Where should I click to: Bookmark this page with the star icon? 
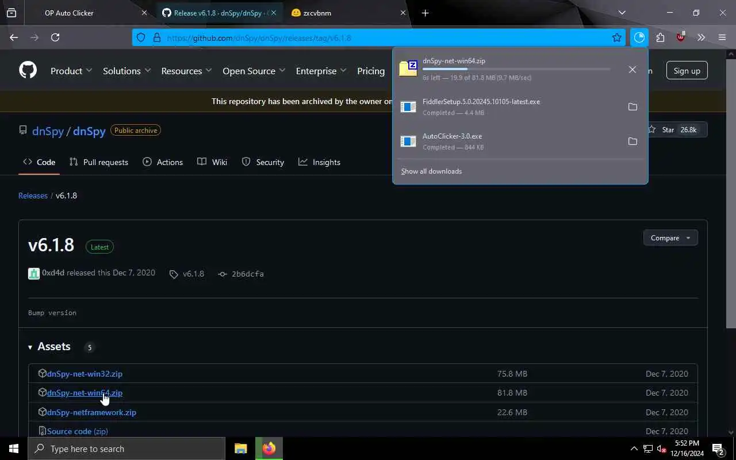(x=616, y=38)
